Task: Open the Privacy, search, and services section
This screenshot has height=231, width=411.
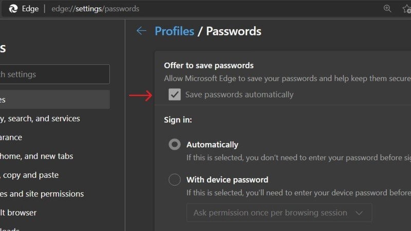Action: (40, 119)
